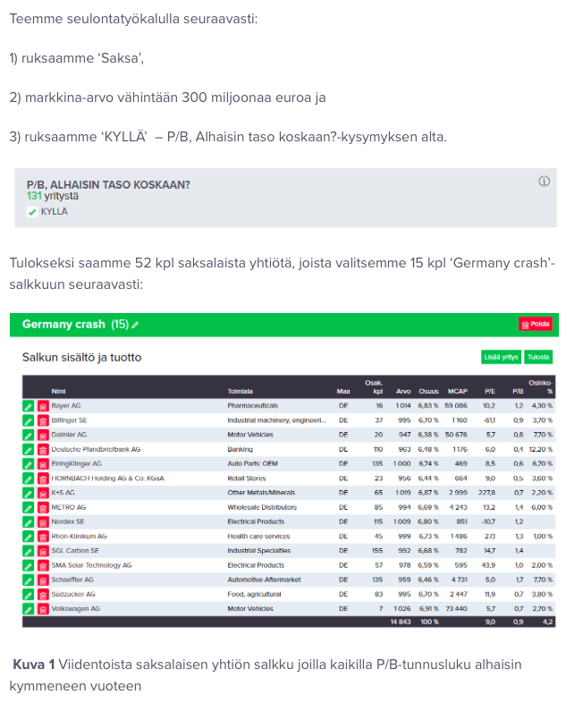The height and width of the screenshot is (703, 566).
Task: Click the Lisää yritys button
Action: coord(501,357)
